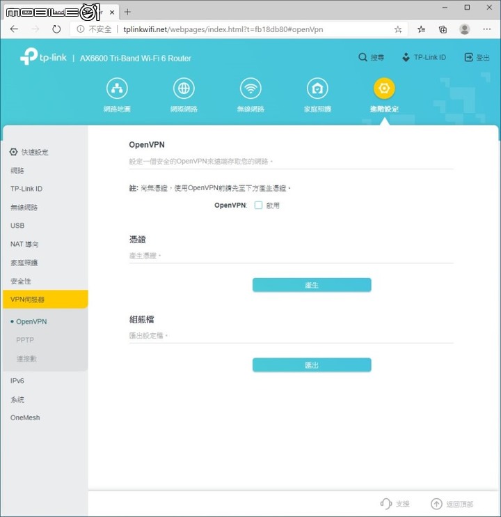Click the tp-link logo
The image size is (501, 517).
pos(43,56)
